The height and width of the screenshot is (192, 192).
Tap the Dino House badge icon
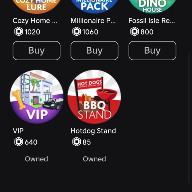(x=152, y=6)
